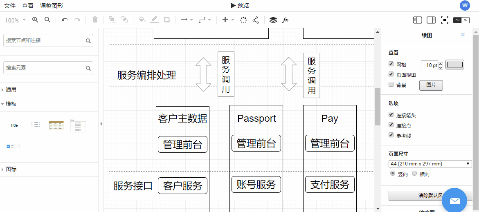Expand the 通用 shapes section

[x=11, y=89]
